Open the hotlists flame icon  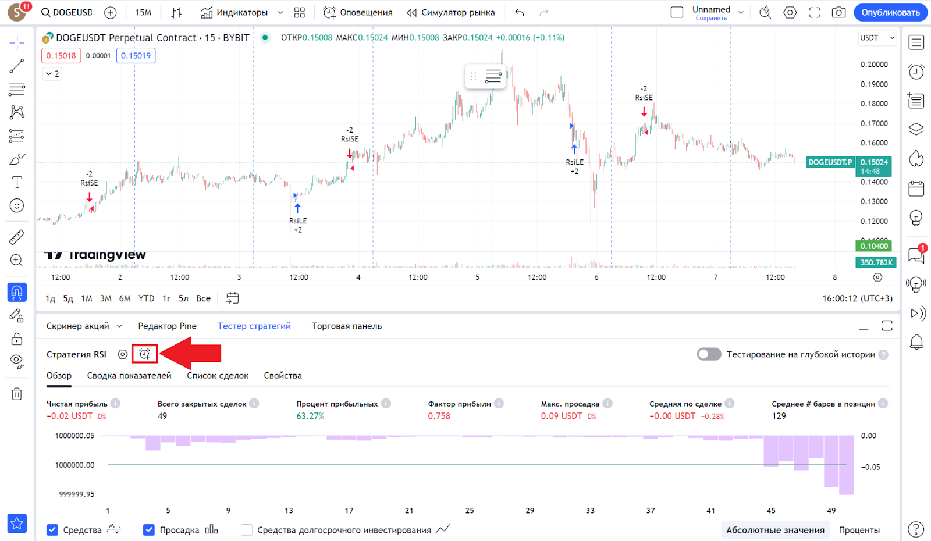(x=916, y=158)
